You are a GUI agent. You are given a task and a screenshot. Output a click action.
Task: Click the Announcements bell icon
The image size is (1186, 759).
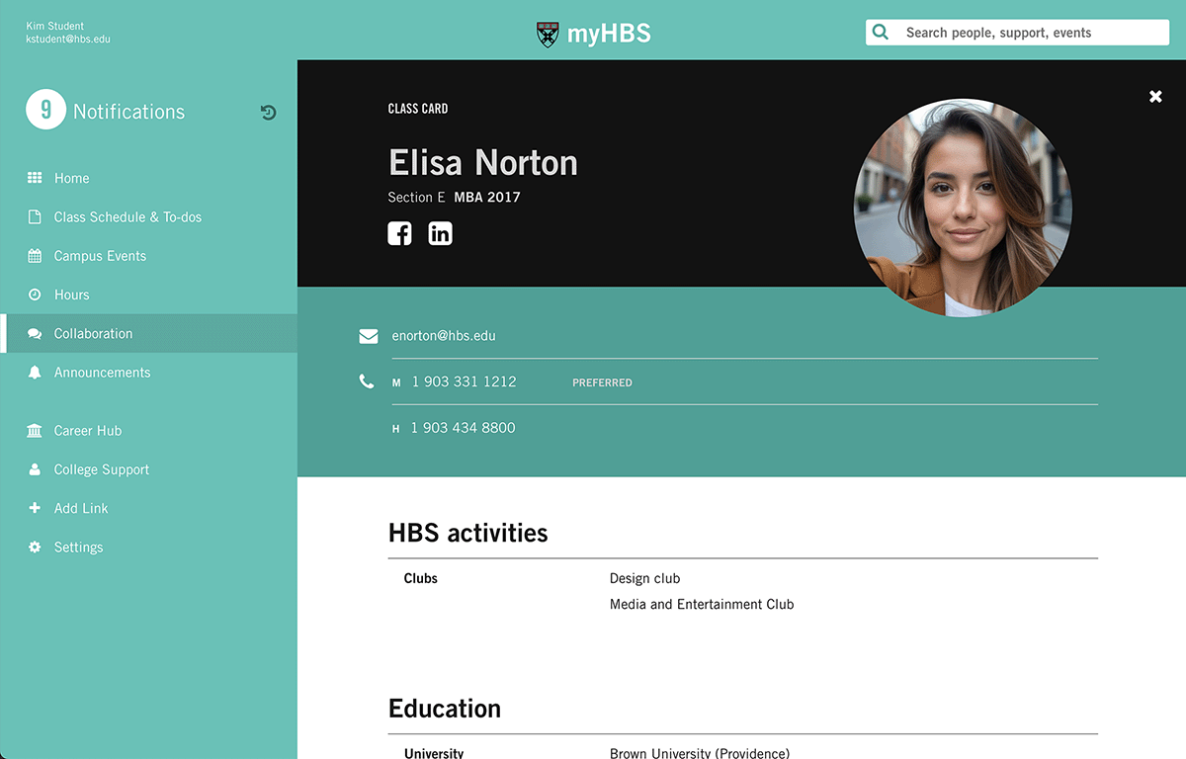coord(36,373)
